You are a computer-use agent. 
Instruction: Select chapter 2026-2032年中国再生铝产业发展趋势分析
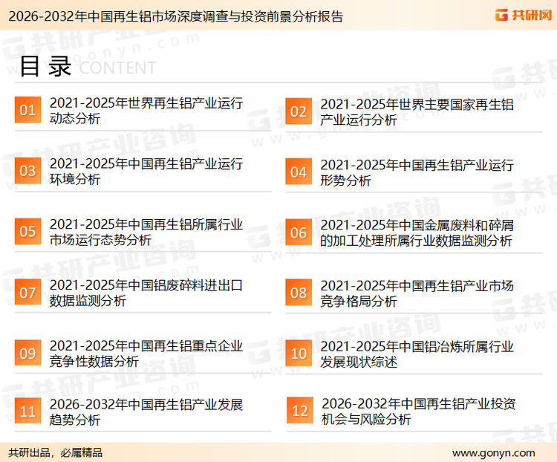click(146, 412)
